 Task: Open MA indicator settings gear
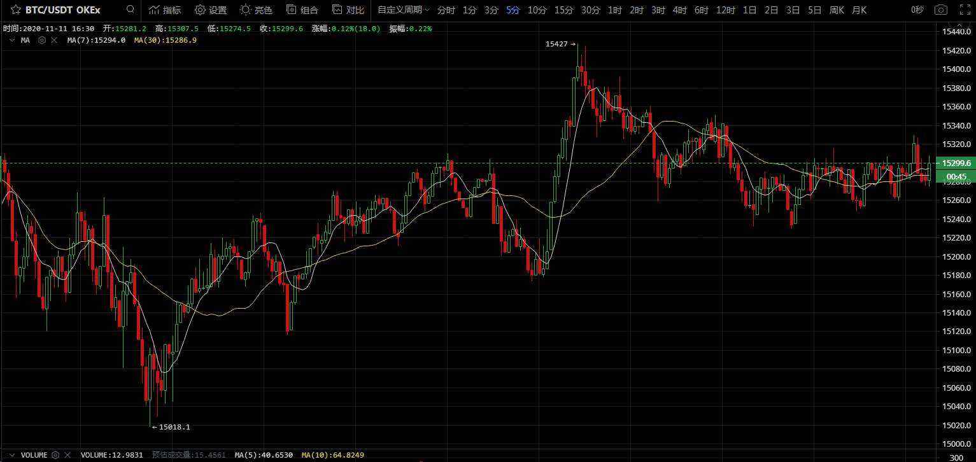[42, 40]
